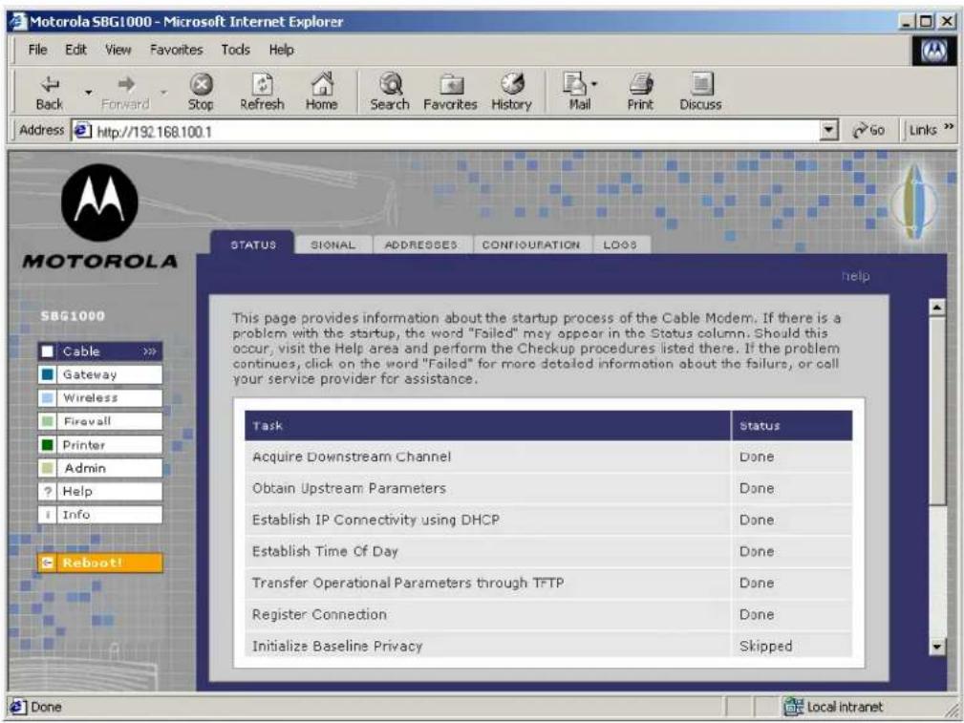The image size is (964, 723).
Task: Open the address bar dropdown list
Action: [829, 130]
